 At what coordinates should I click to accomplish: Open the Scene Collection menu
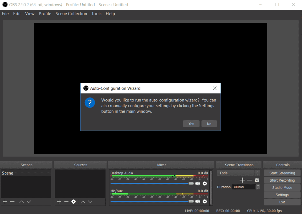[x=71, y=14]
